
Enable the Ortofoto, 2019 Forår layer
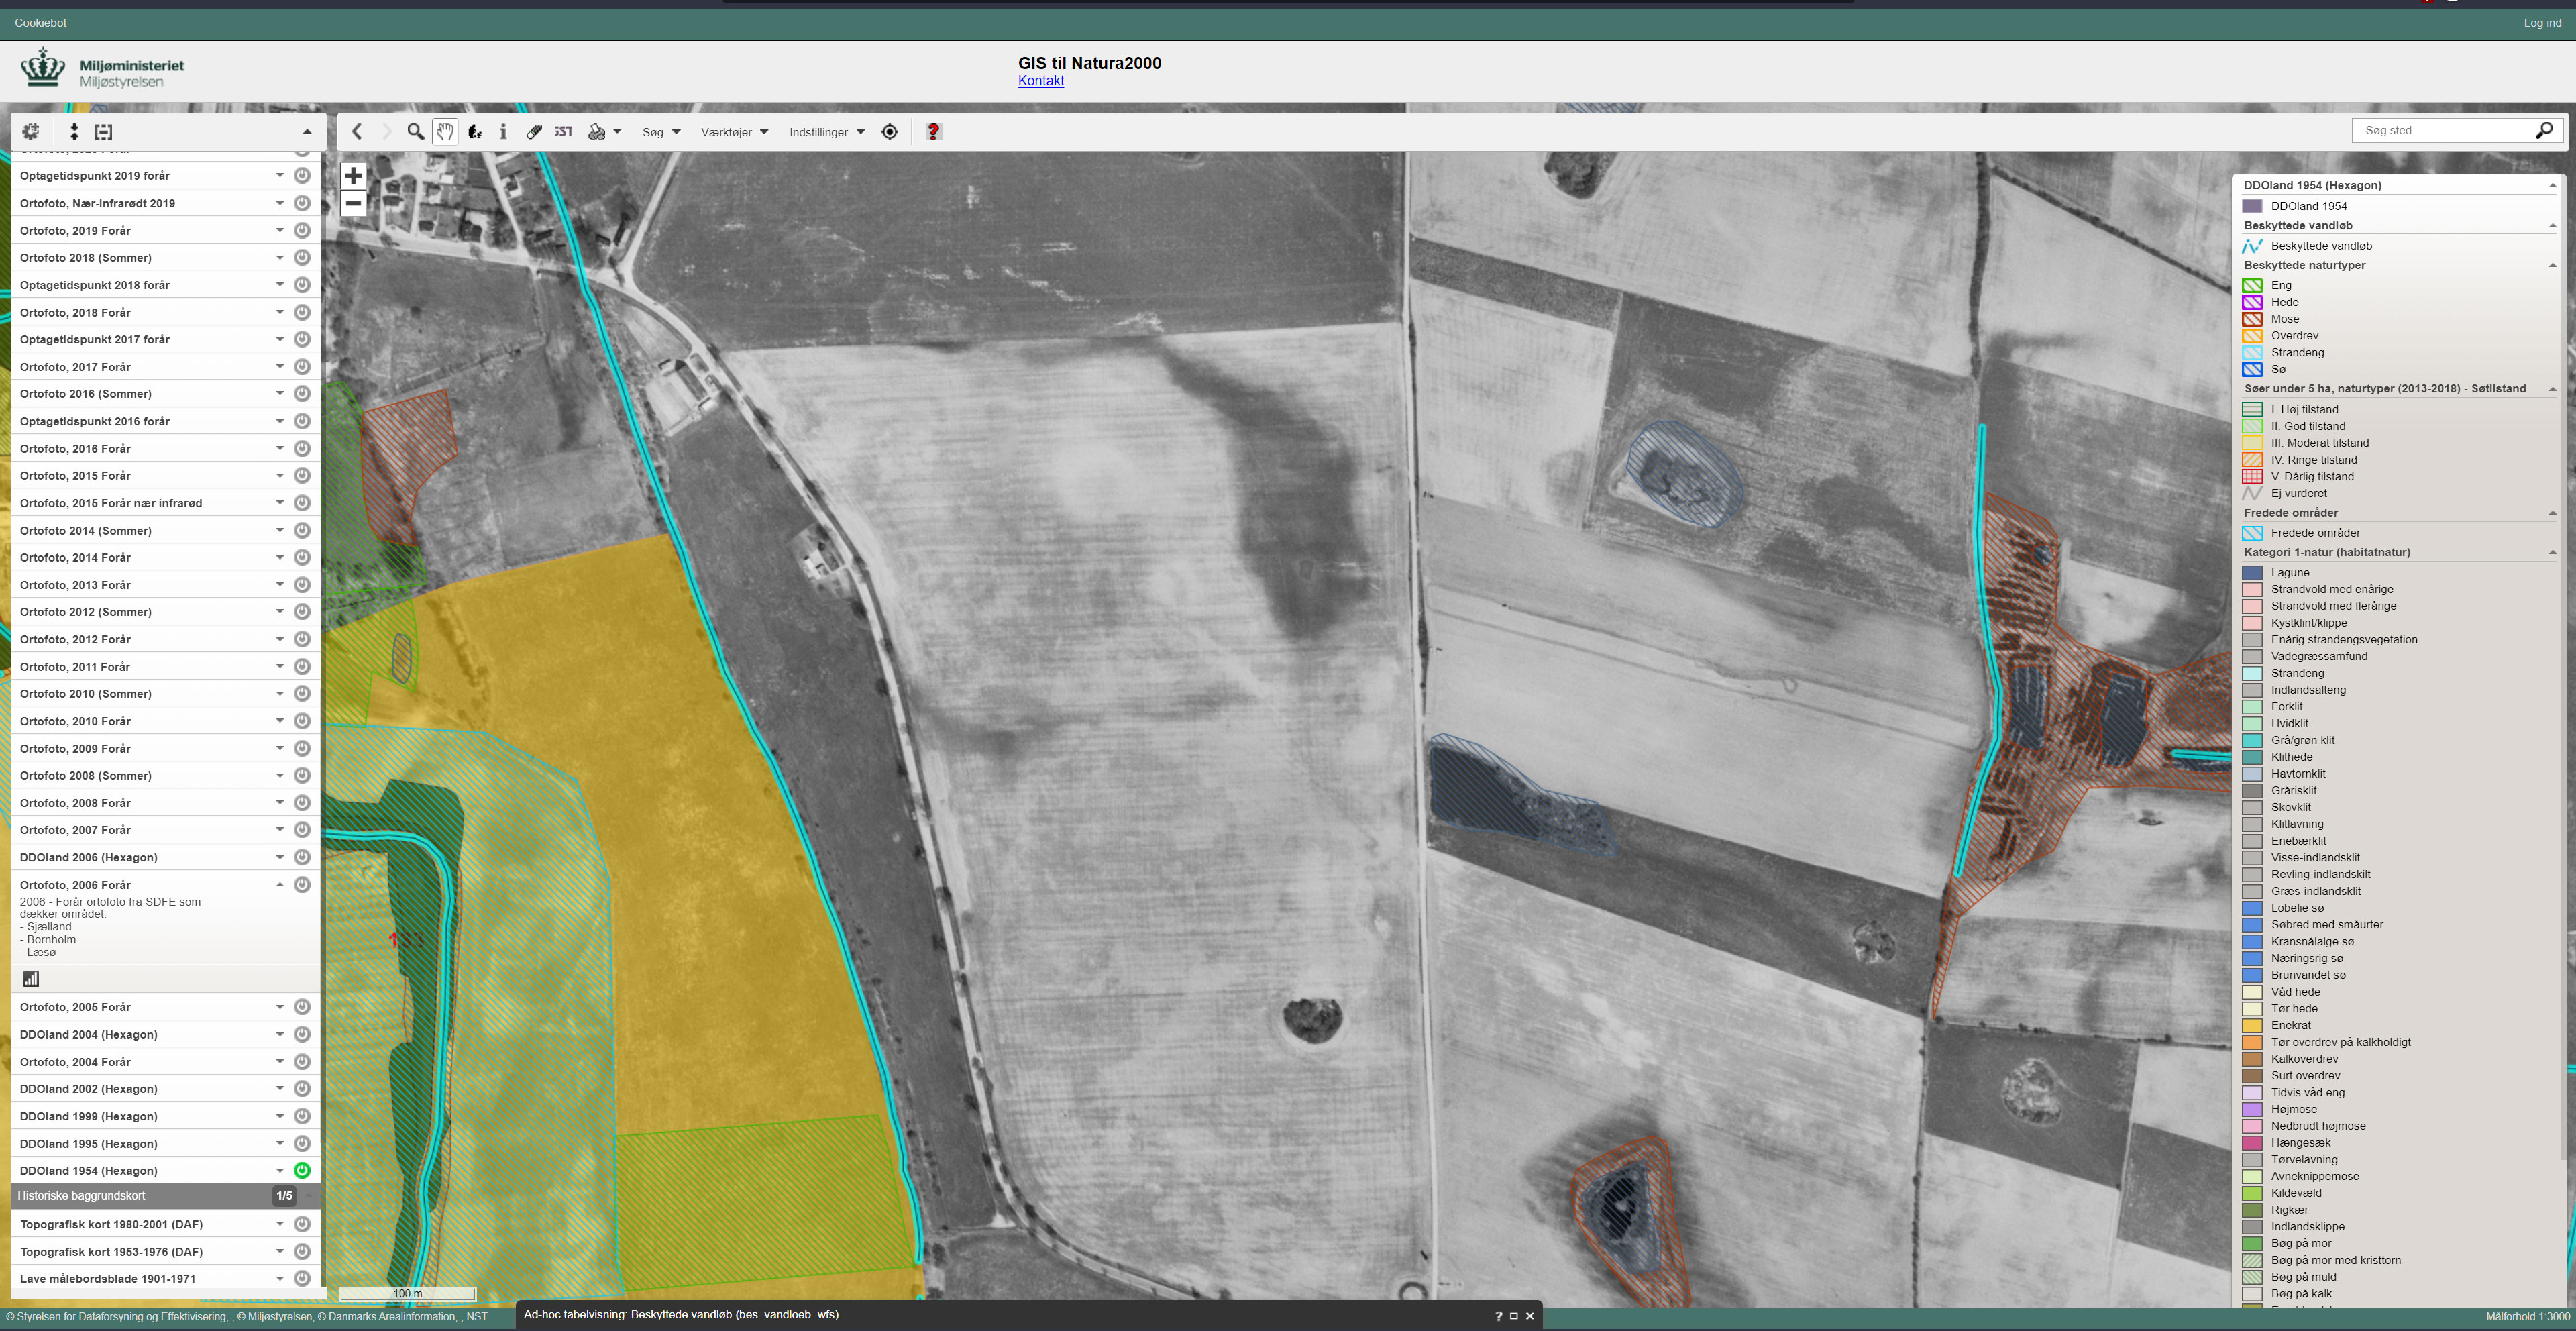pyautogui.click(x=302, y=230)
